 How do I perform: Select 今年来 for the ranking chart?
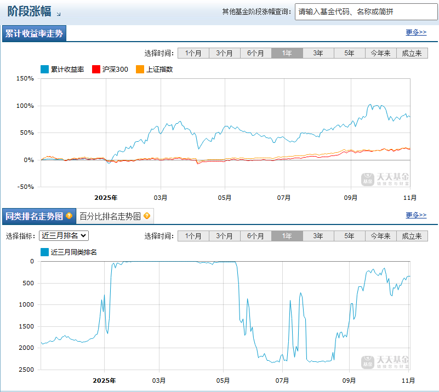coord(380,235)
